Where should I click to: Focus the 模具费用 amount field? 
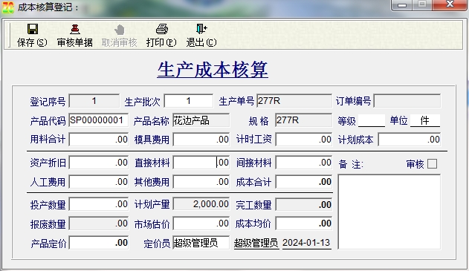click(x=201, y=140)
